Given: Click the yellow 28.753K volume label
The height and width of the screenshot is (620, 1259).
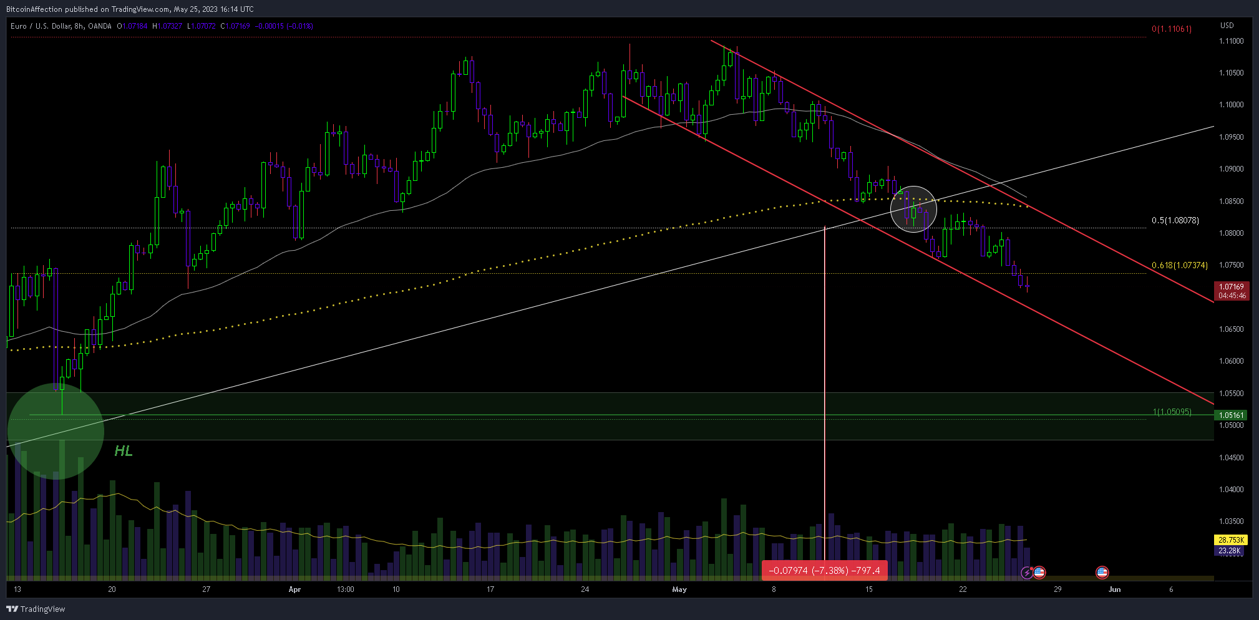Looking at the screenshot, I should pyautogui.click(x=1231, y=540).
